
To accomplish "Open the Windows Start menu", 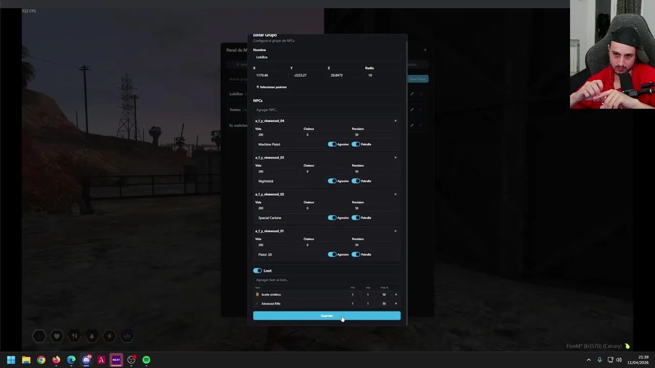I will 11,360.
